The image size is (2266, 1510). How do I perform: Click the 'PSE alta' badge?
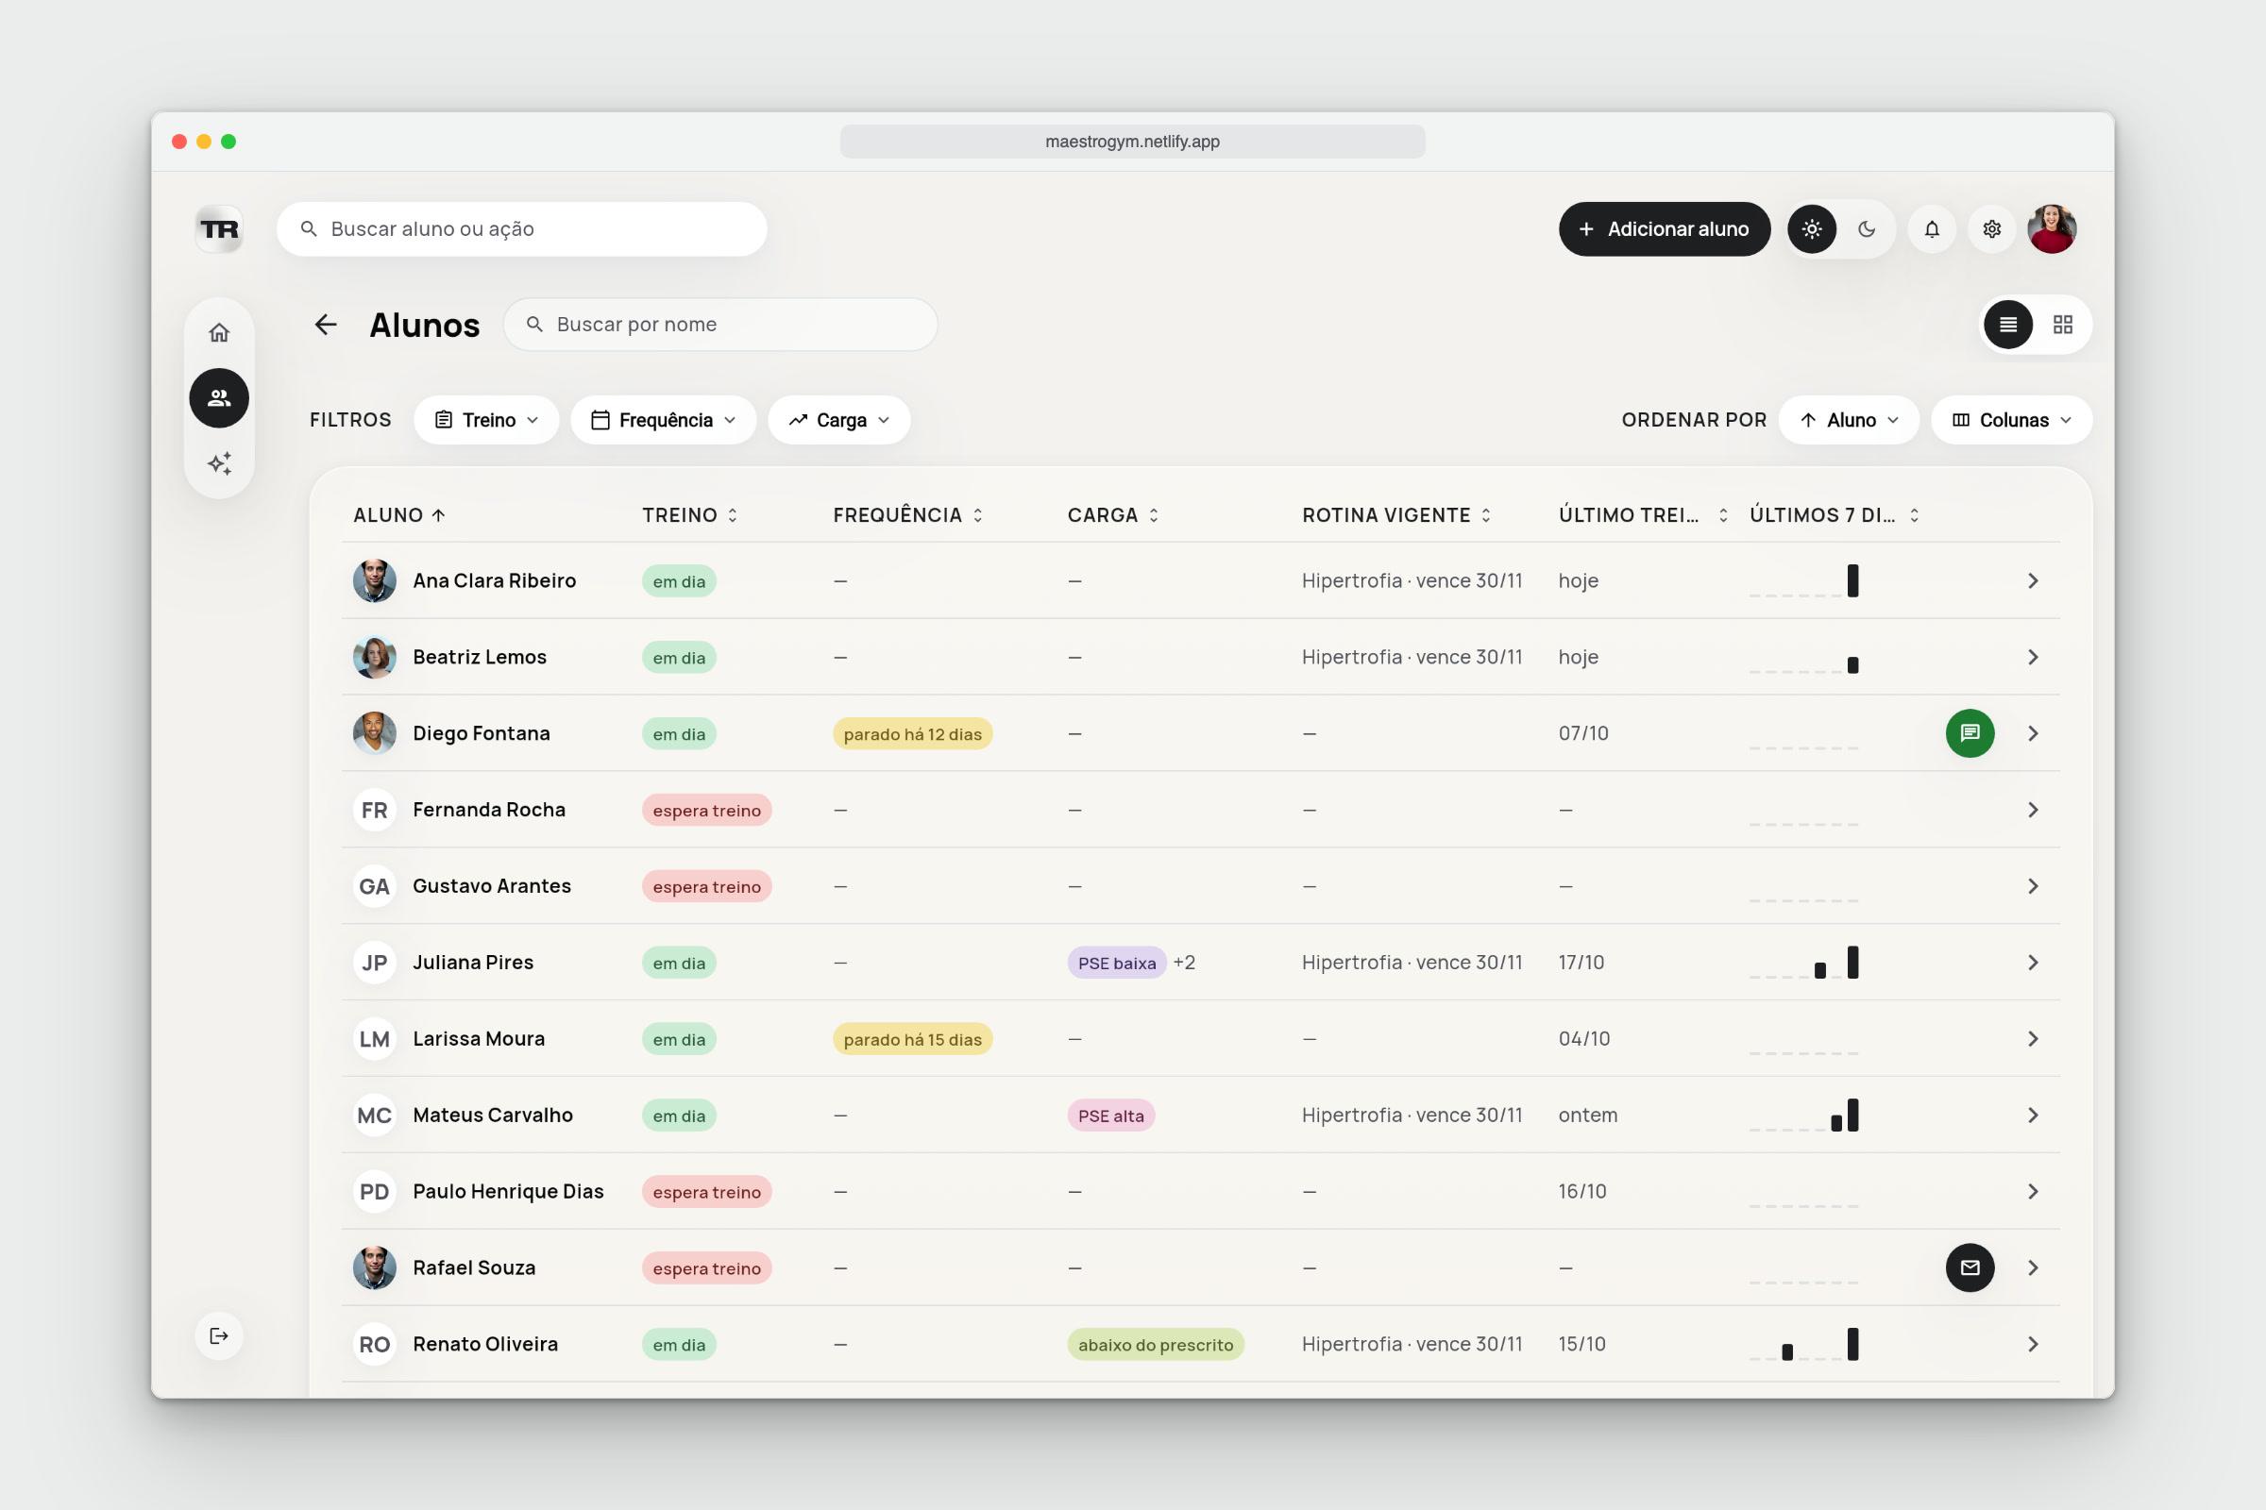pos(1111,1116)
